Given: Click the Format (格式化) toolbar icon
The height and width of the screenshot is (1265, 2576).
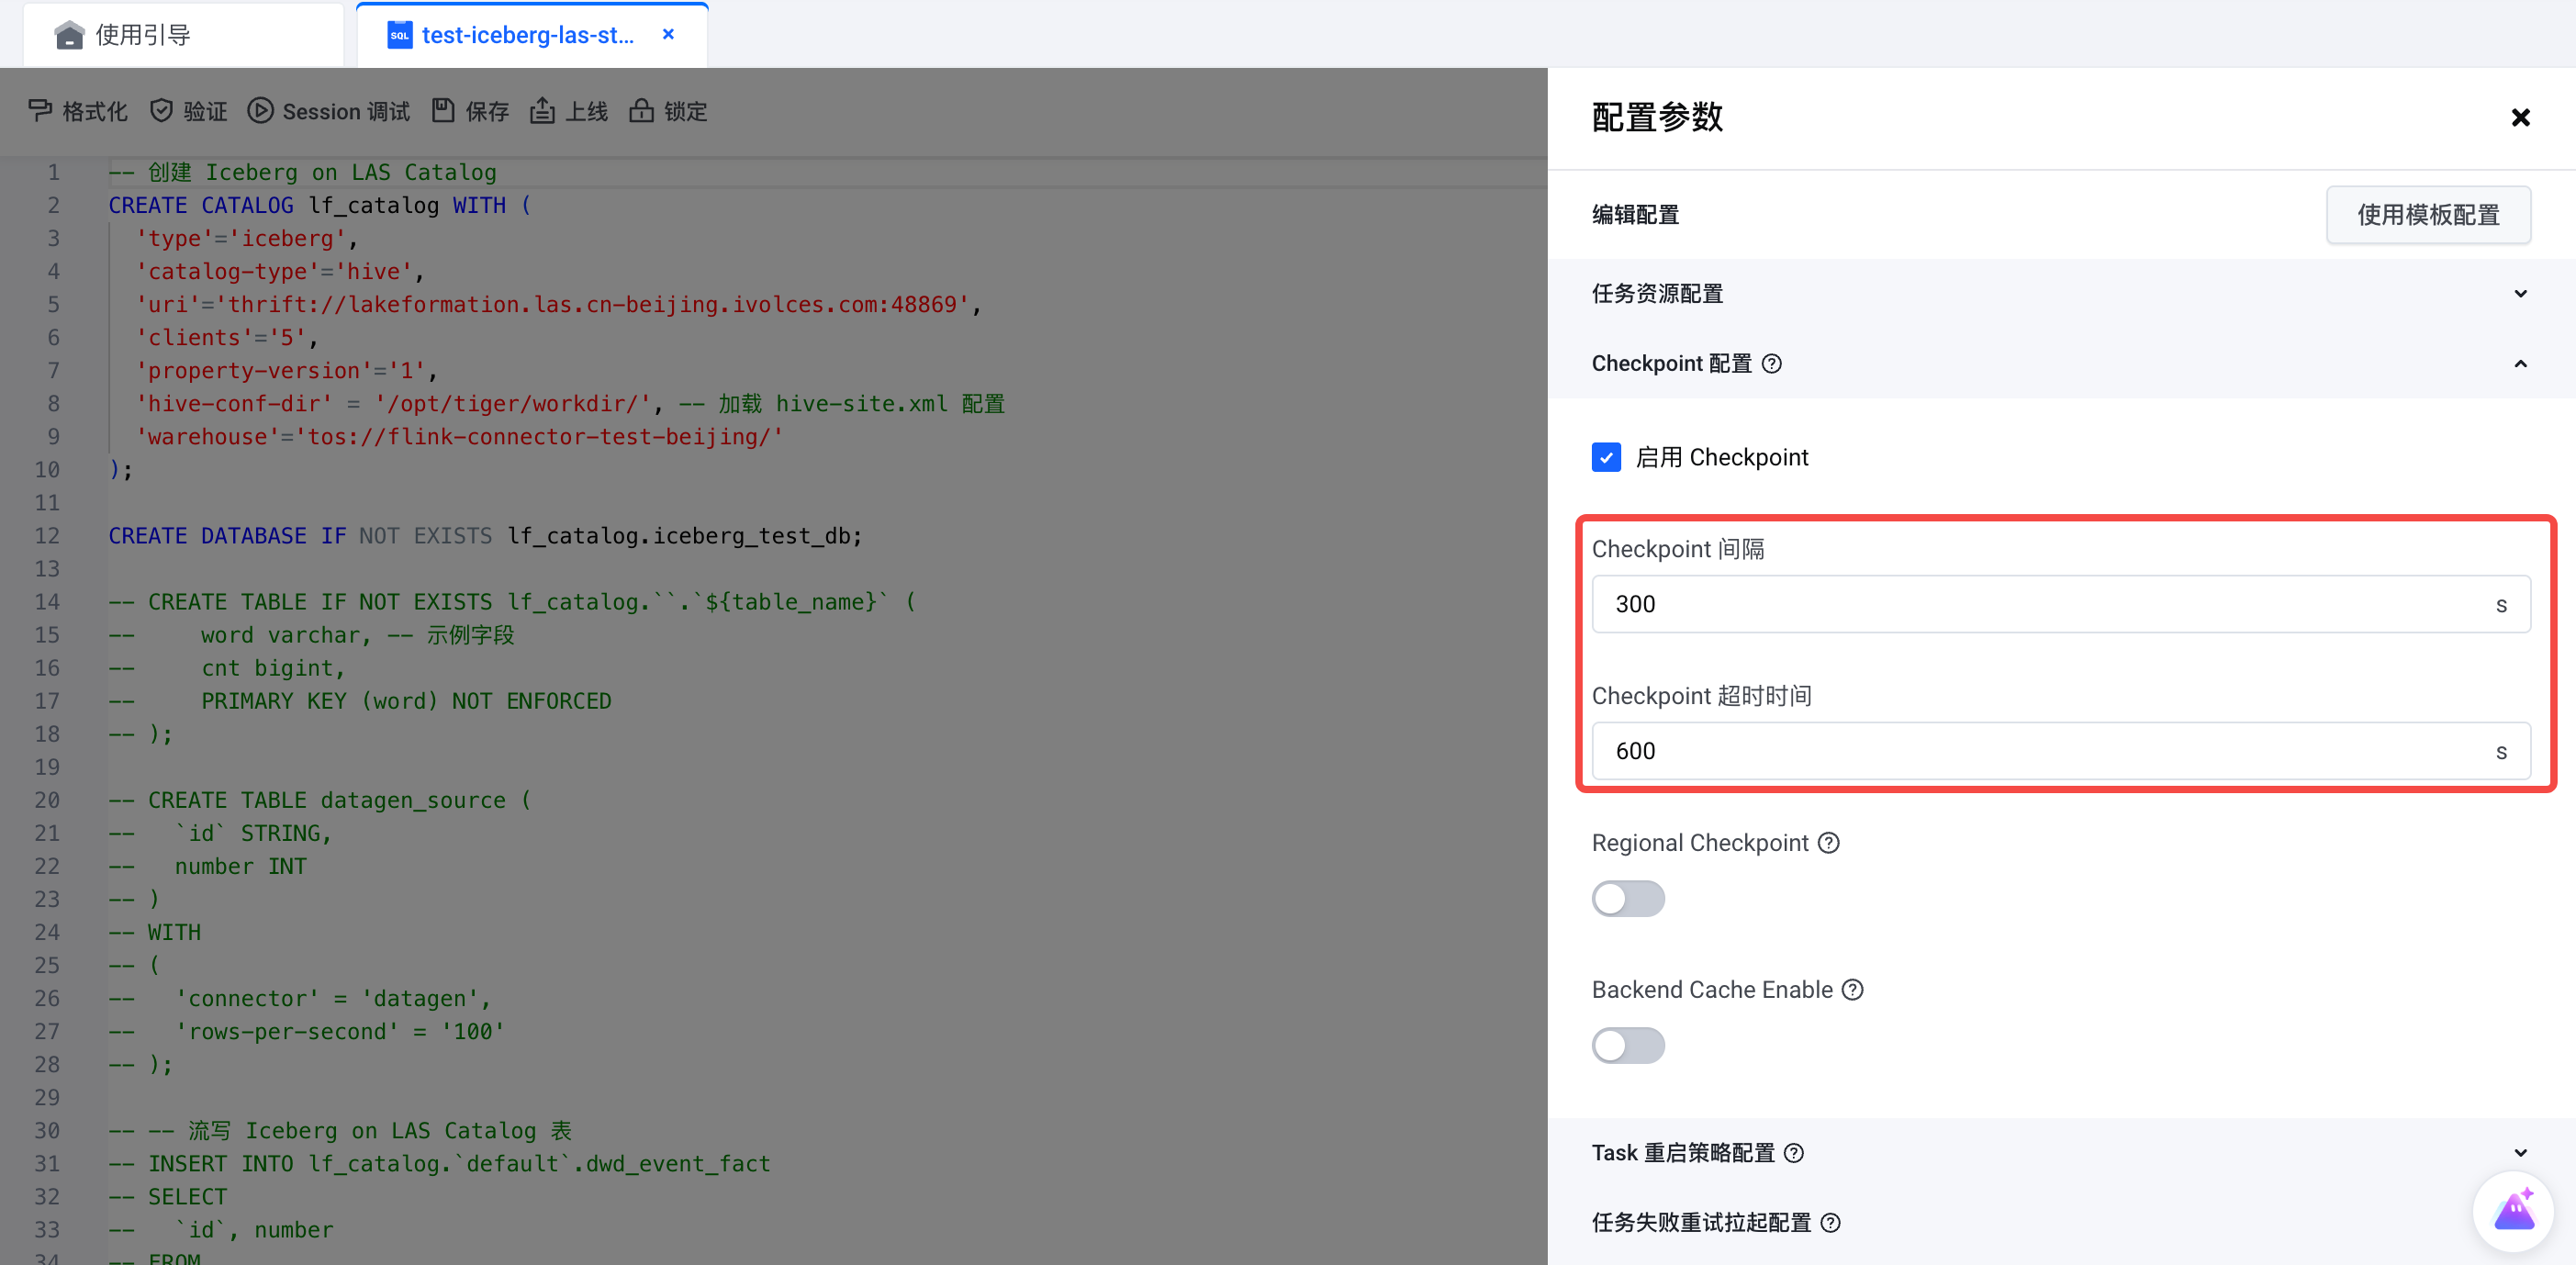Looking at the screenshot, I should pos(40,111).
